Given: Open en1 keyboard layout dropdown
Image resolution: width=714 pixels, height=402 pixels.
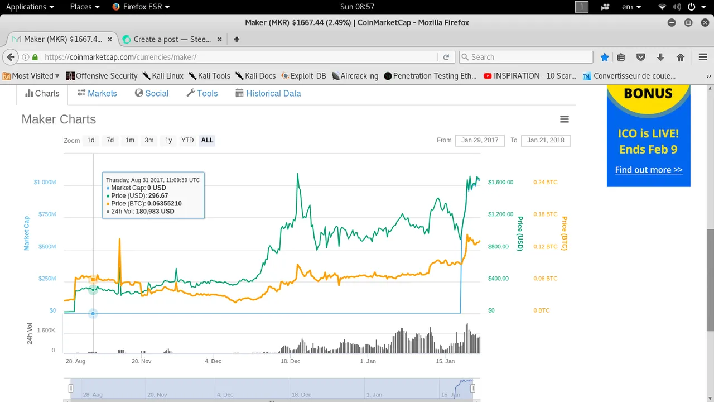Looking at the screenshot, I should tap(631, 7).
